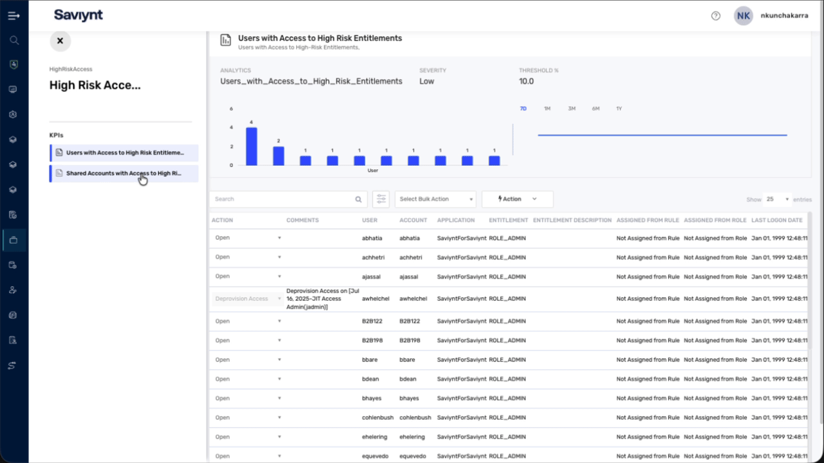Switch the trend chart to 1Y
This screenshot has height=463, width=824.
[x=619, y=109]
